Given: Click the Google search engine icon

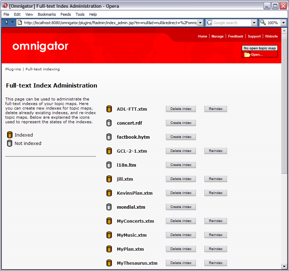Looking at the screenshot, I should [x=209, y=23].
